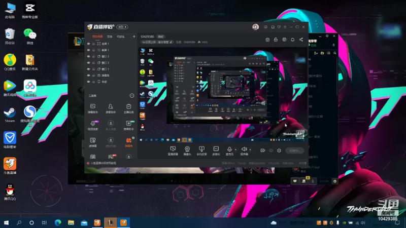
Task: Open File Explorer from taskbar
Action: (71, 222)
